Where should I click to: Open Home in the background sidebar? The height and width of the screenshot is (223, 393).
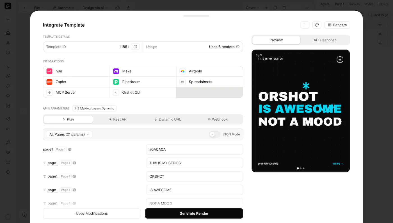(x=8, y=33)
